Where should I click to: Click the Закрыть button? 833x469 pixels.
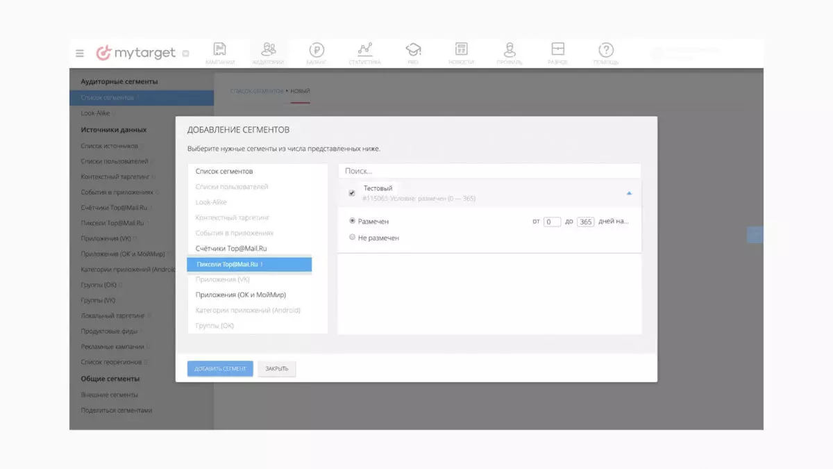click(x=277, y=368)
